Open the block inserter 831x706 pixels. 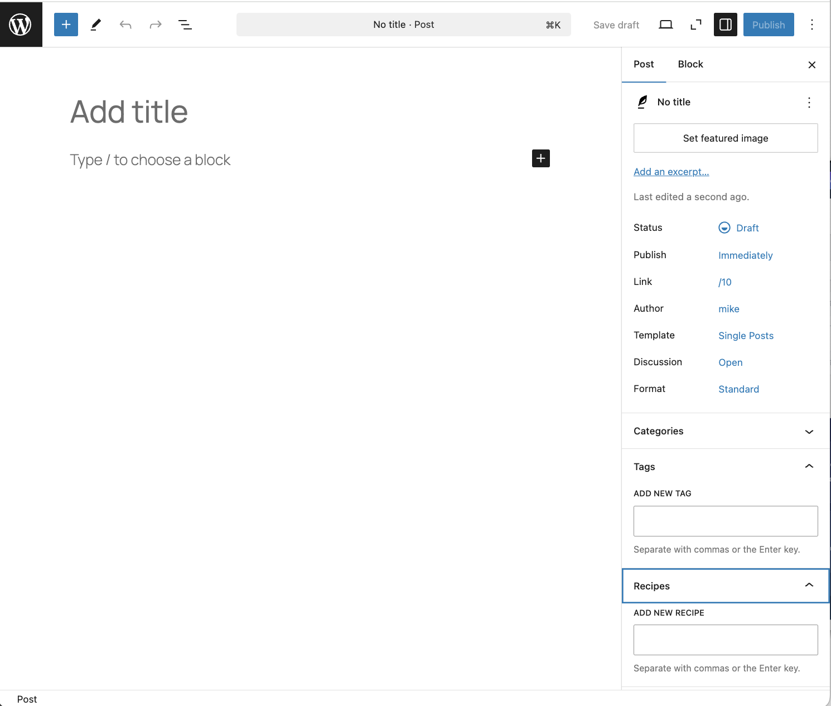pos(66,25)
